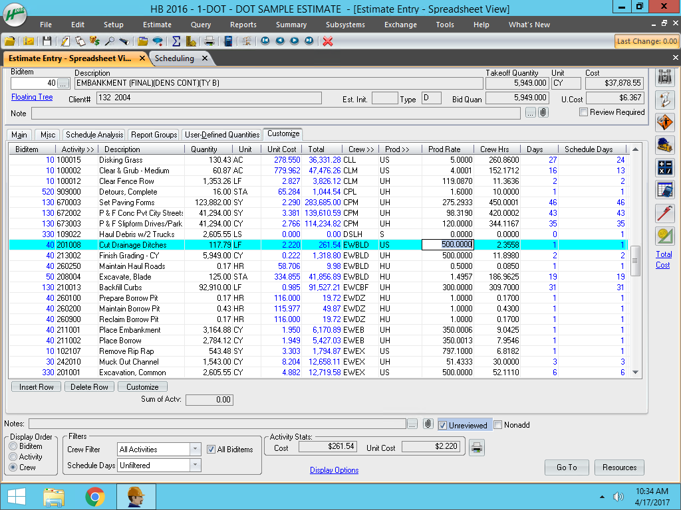Screen dimensions: 681x510
Task: Click the bulldozer with hard hat icon
Action: click(x=664, y=145)
